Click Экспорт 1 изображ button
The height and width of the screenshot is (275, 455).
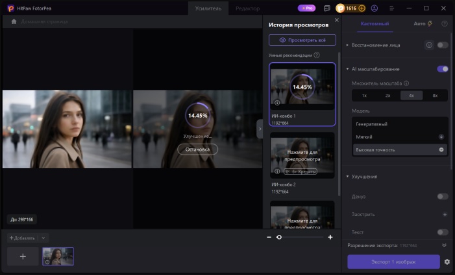click(393, 261)
